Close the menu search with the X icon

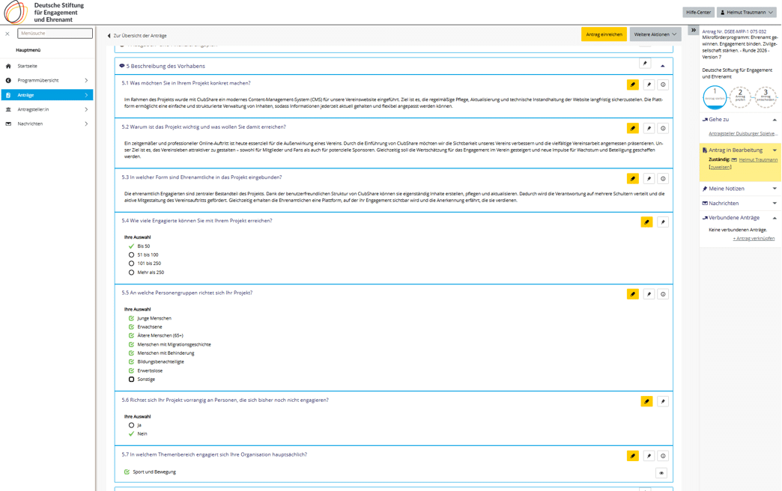tap(7, 34)
